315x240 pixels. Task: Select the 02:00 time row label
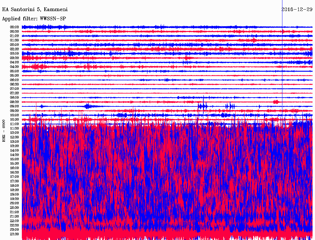pyautogui.click(x=14, y=45)
